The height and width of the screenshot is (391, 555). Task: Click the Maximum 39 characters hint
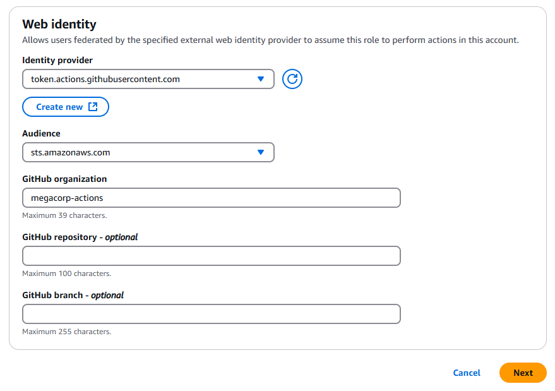click(64, 215)
